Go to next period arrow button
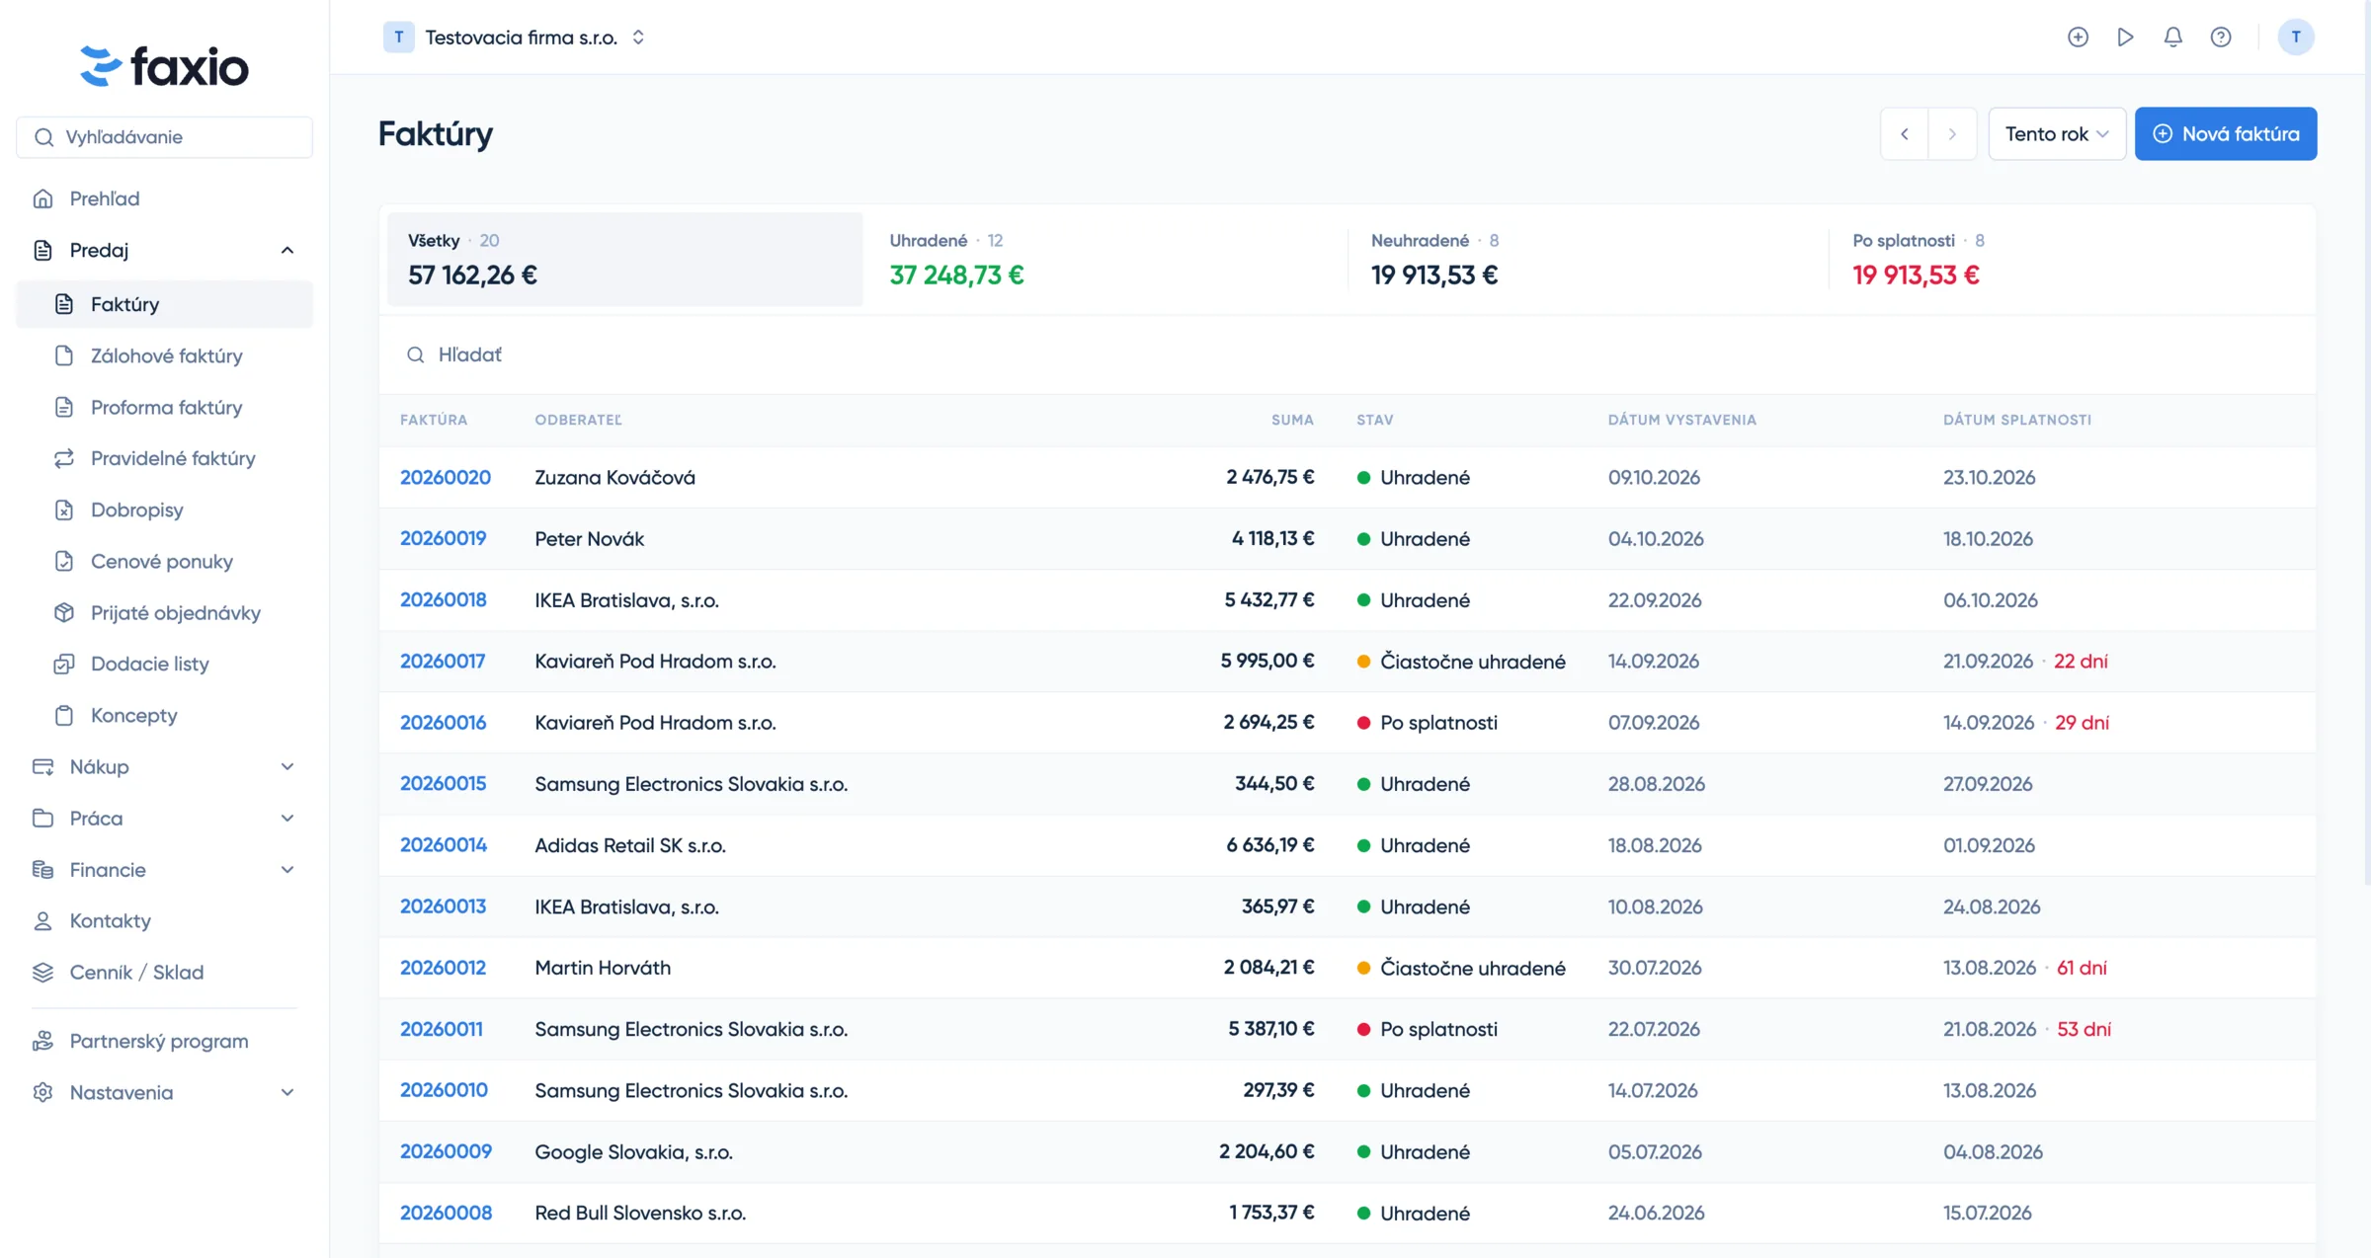Image resolution: width=2371 pixels, height=1258 pixels. pos(1952,133)
